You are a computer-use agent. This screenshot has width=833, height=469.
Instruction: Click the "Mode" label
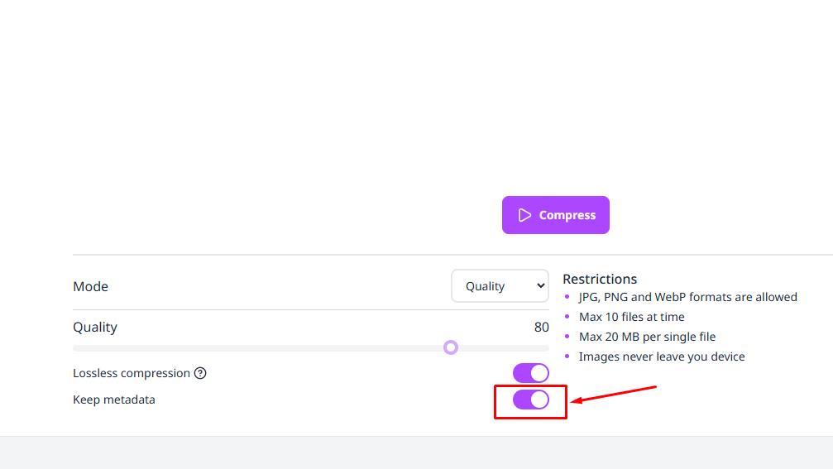[91, 286]
